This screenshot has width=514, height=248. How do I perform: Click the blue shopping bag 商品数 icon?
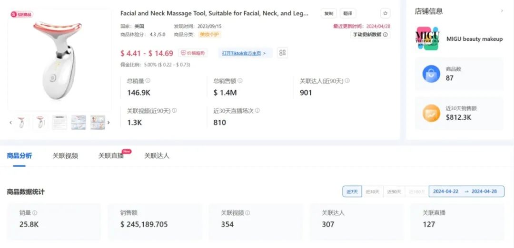point(431,74)
